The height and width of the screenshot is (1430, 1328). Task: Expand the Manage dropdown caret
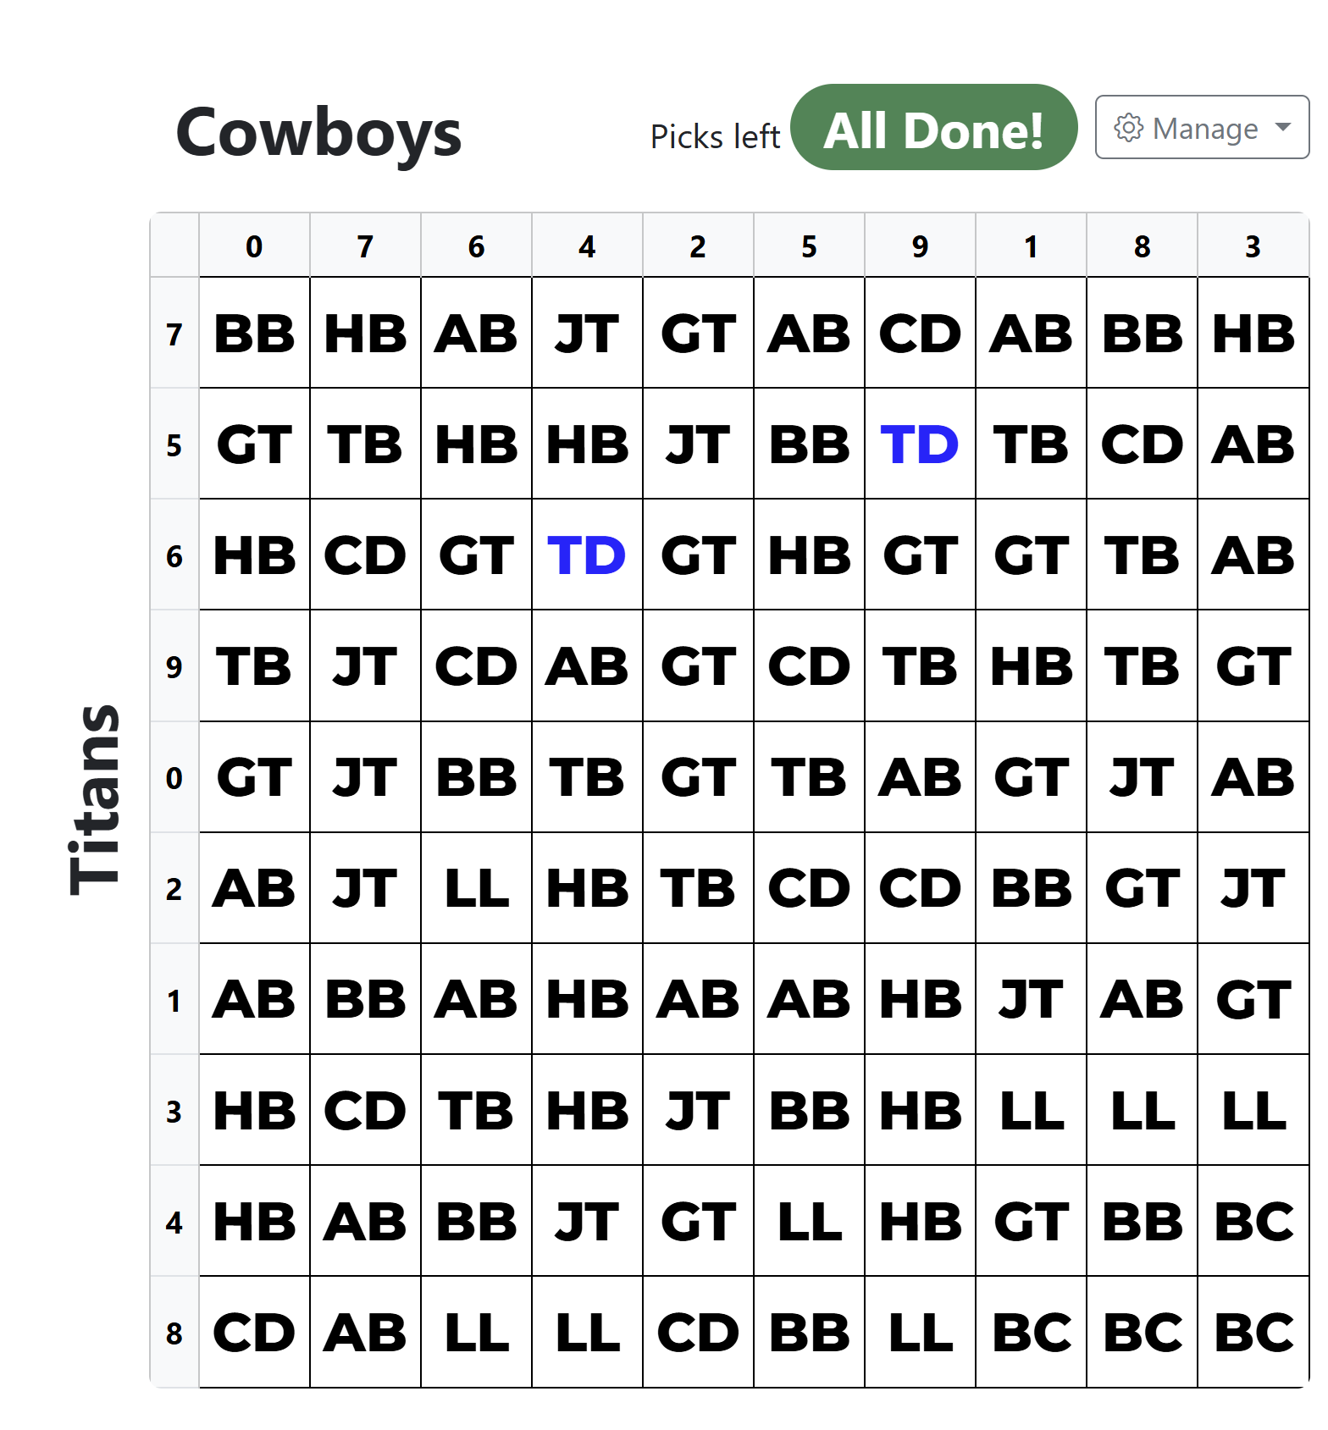tap(1282, 128)
